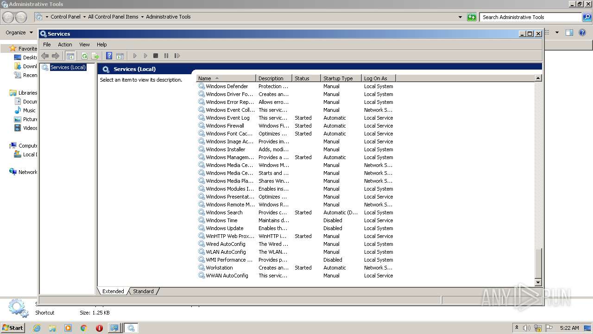The width and height of the screenshot is (593, 334).
Task: Open Music library in Explorer sidebar
Action: coord(29,110)
